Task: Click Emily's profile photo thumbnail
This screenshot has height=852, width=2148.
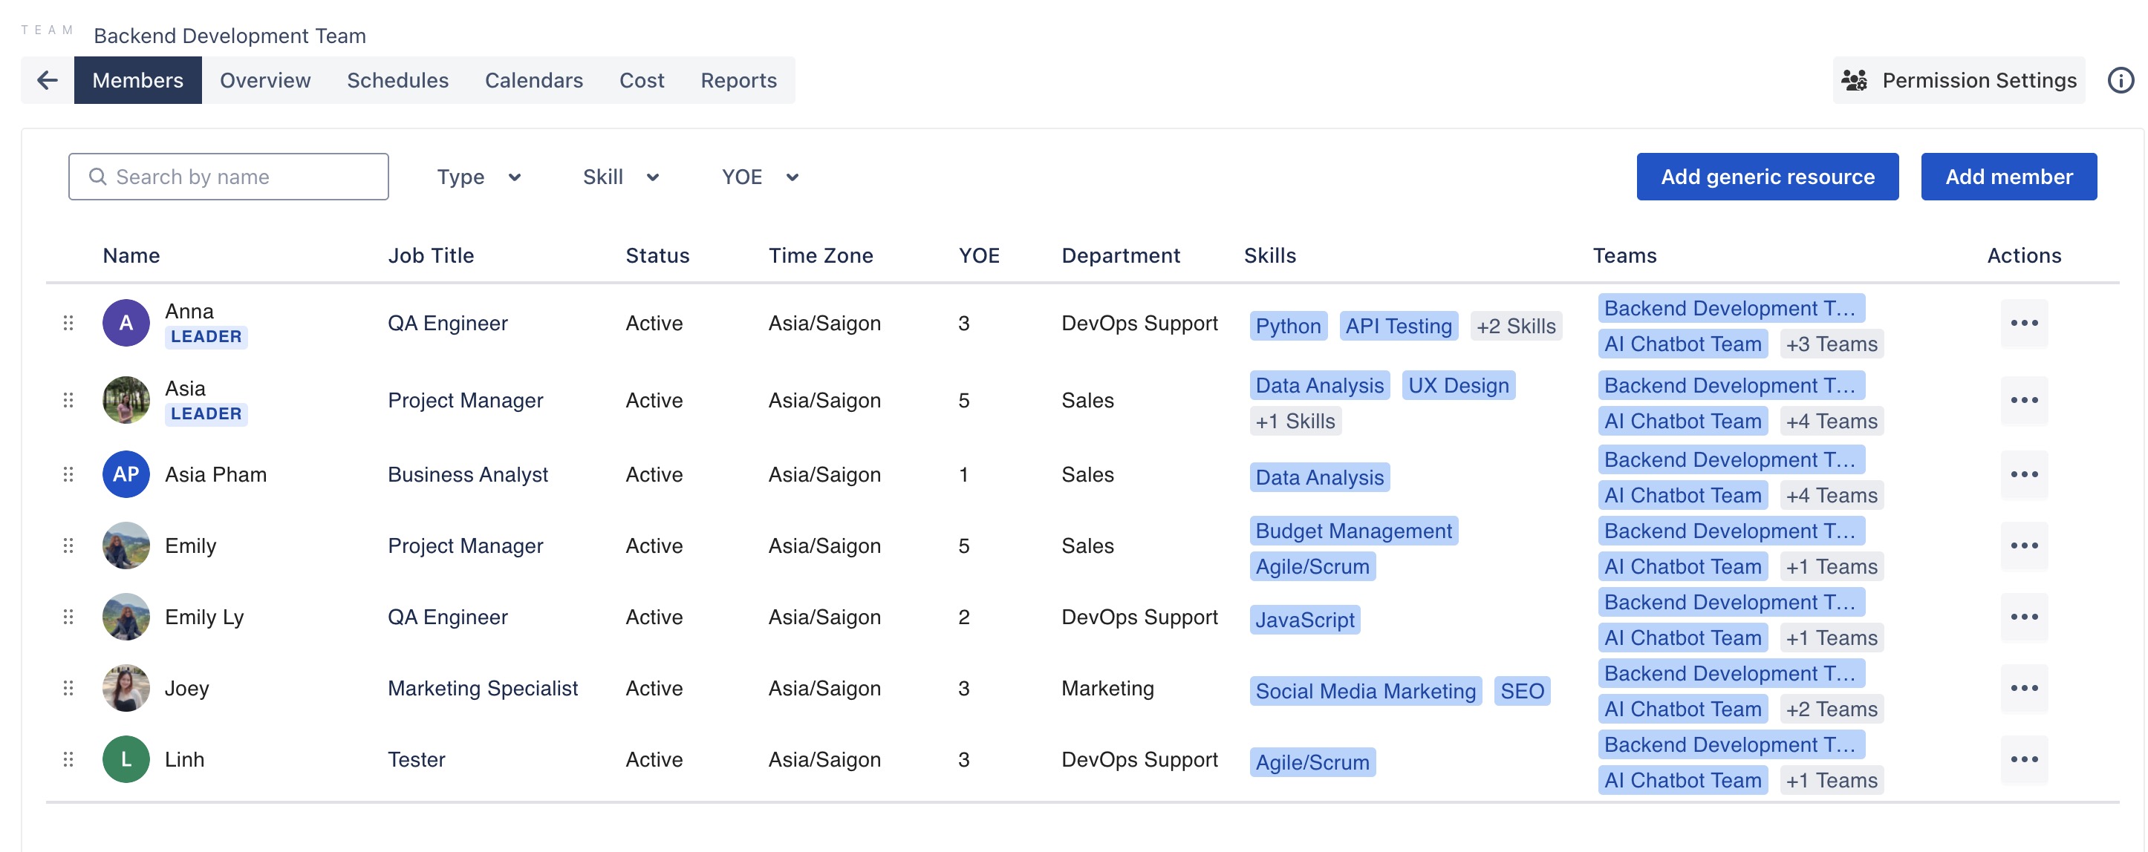Action: click(126, 545)
